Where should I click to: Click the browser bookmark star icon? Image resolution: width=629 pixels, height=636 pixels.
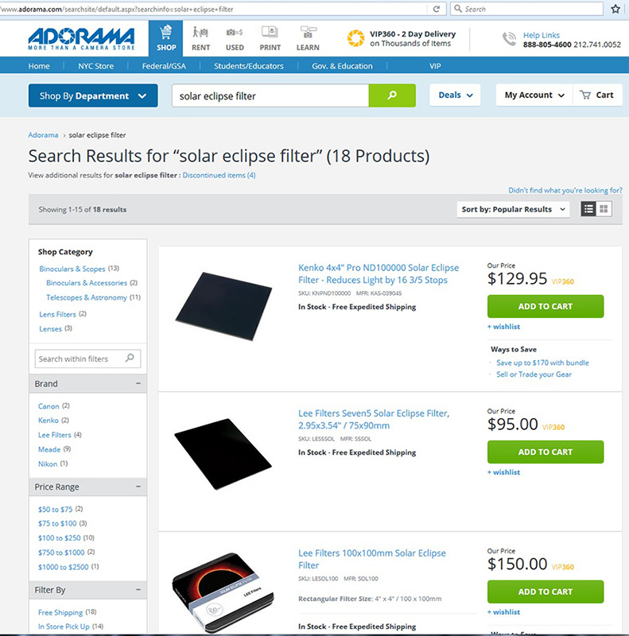[x=615, y=9]
